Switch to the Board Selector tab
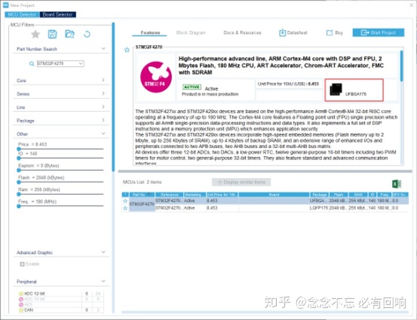 coord(58,14)
